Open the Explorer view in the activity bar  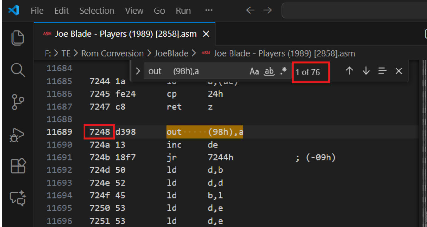[18, 38]
